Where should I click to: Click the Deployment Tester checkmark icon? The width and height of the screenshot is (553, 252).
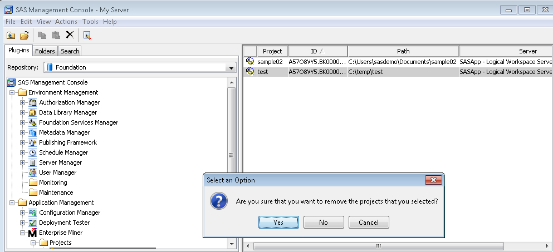(33, 223)
